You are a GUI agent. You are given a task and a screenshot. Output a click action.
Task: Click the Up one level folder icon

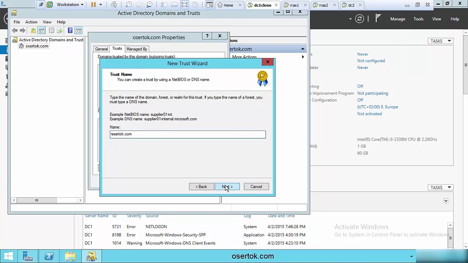[33, 31]
